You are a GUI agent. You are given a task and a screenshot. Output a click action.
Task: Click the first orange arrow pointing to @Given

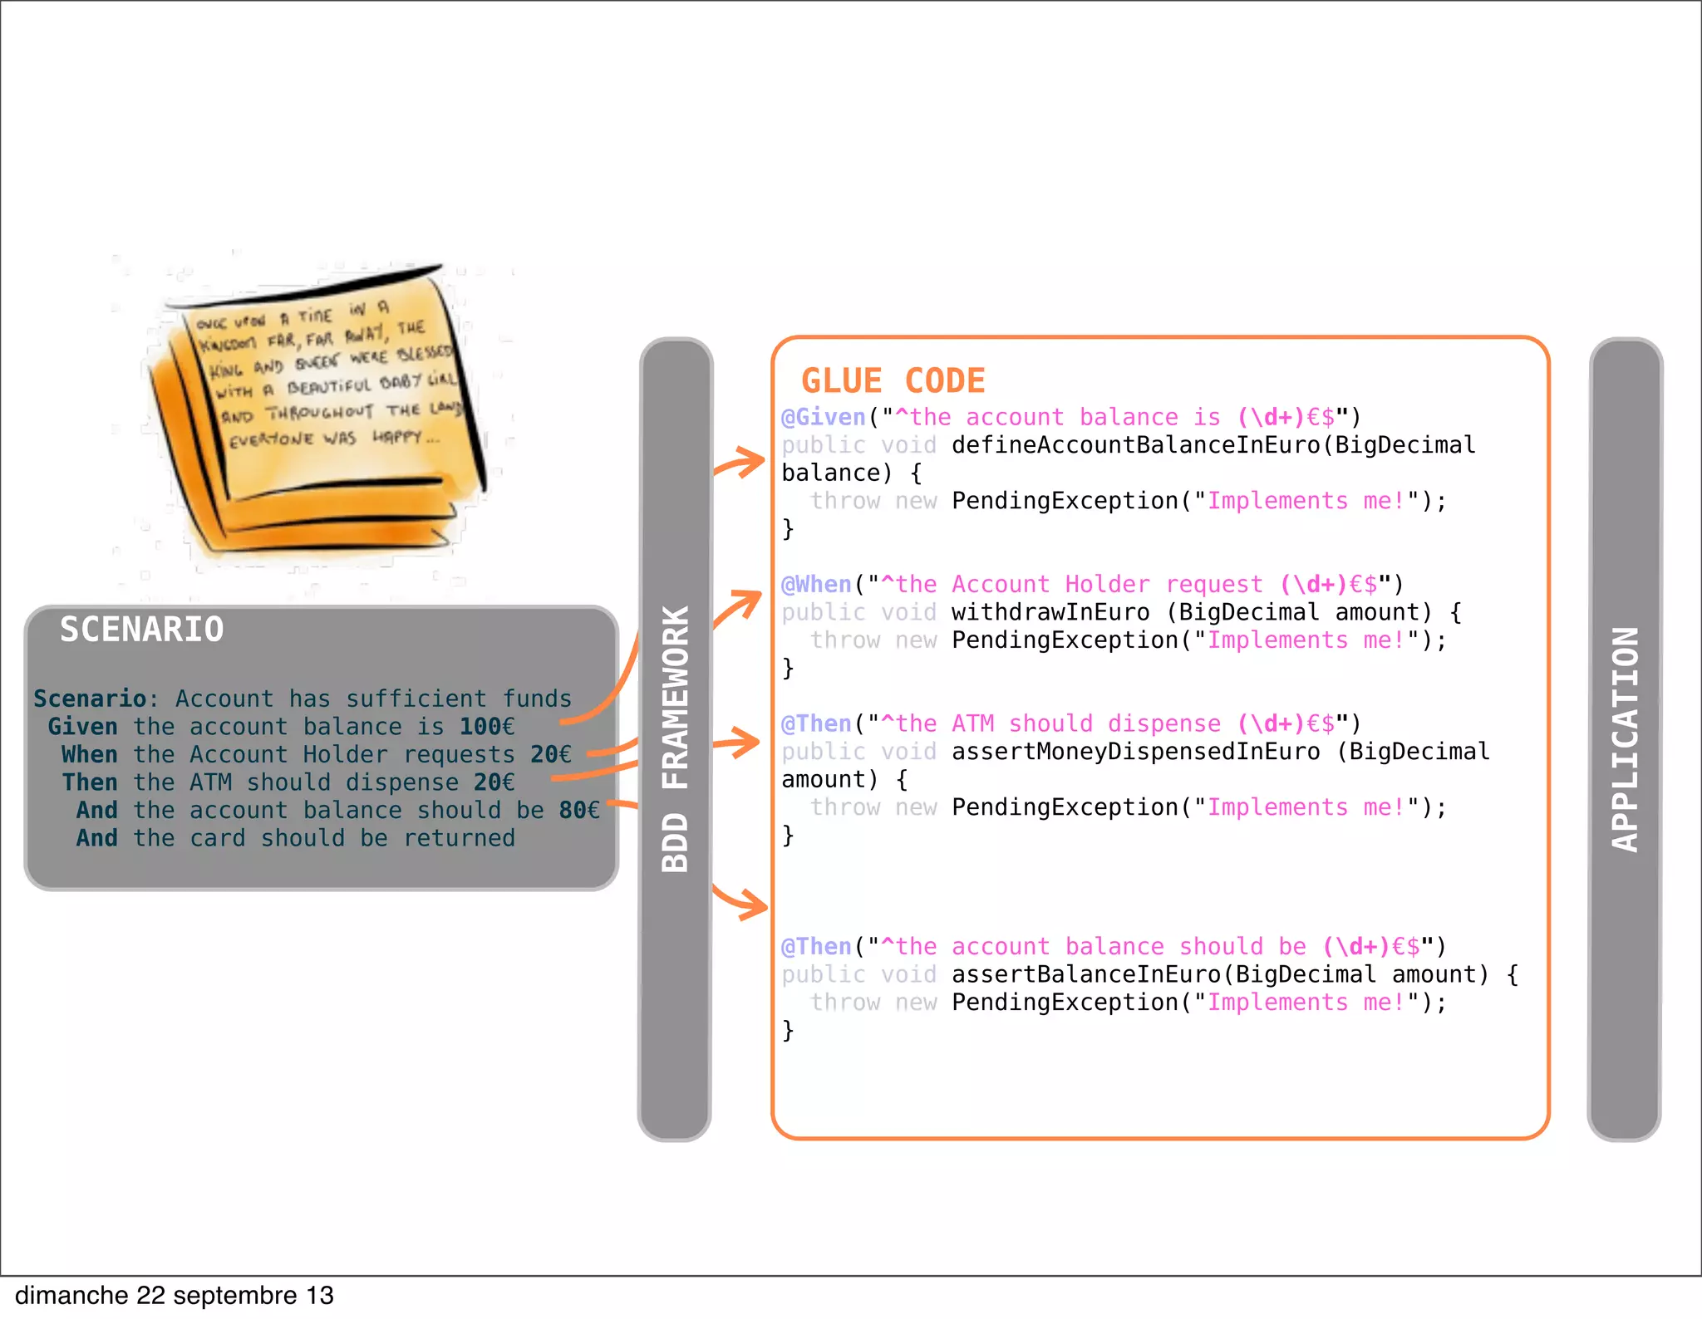click(740, 462)
